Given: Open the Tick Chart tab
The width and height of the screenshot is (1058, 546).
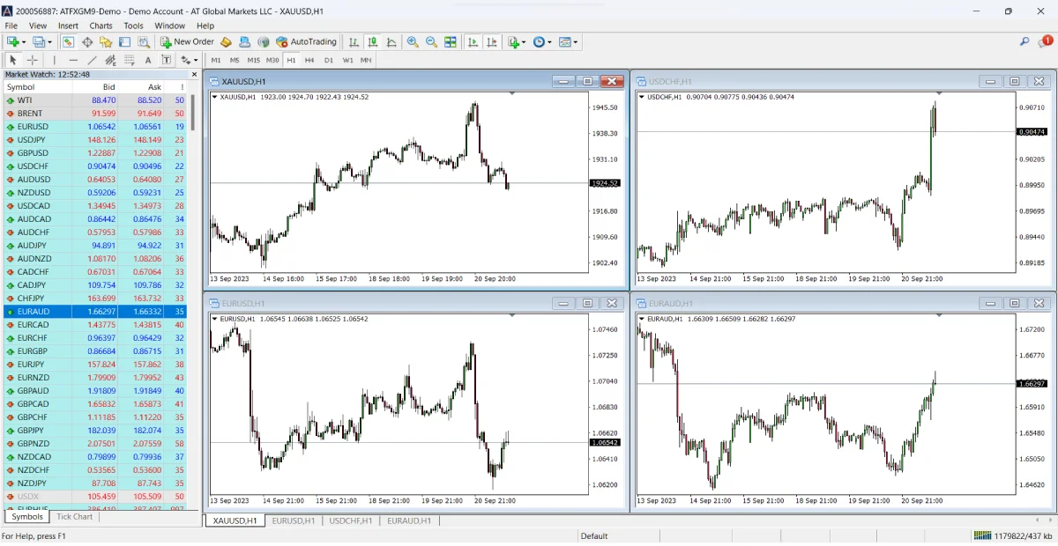Looking at the screenshot, I should pyautogui.click(x=74, y=517).
